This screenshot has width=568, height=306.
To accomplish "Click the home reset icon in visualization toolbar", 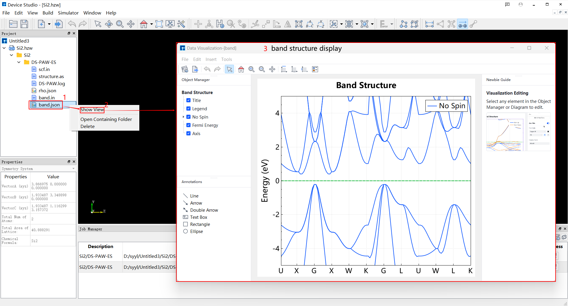I will click(241, 69).
